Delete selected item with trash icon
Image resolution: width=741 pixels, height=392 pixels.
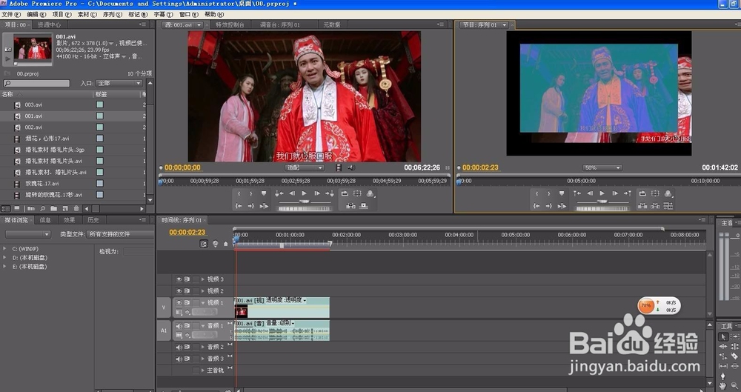(76, 208)
